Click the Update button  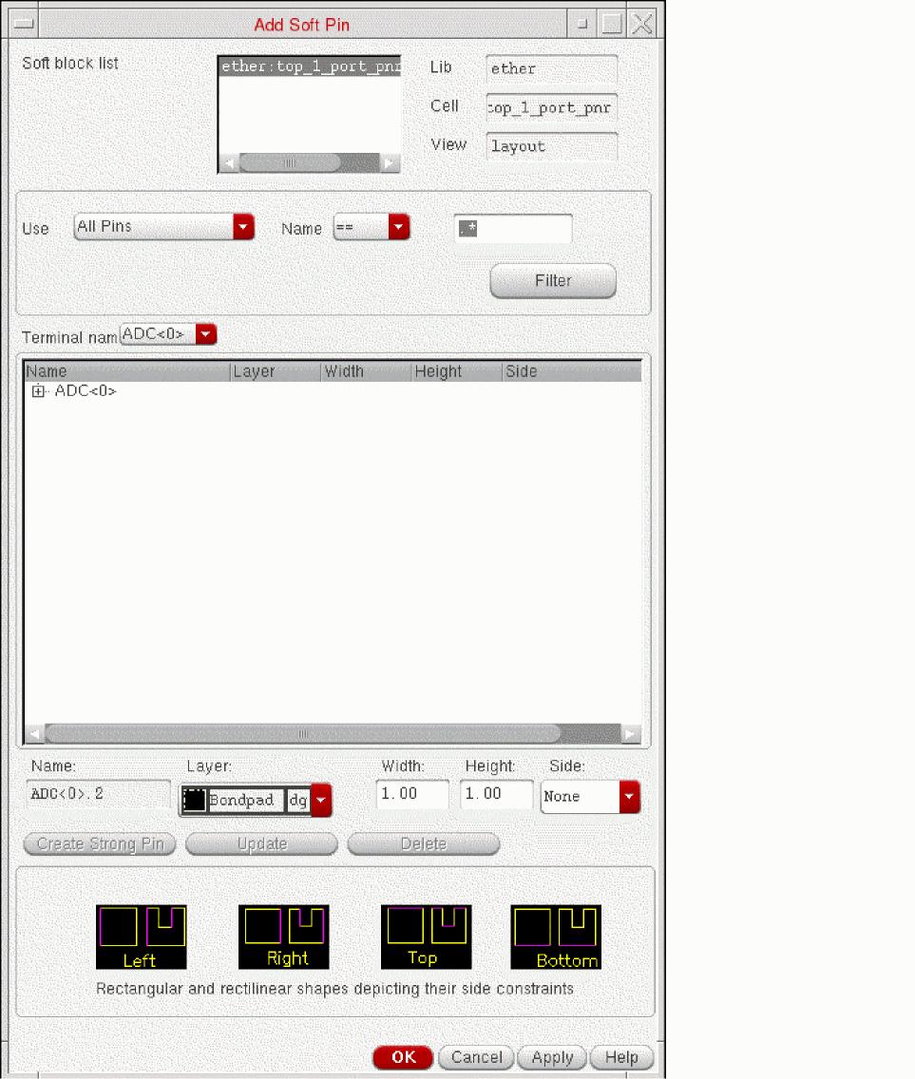261,843
